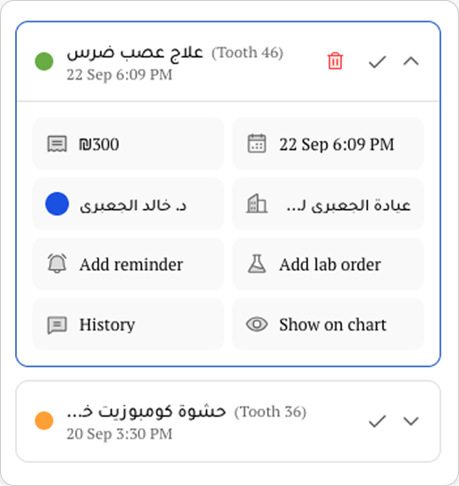
Task: Open the treatment History
Action: (129, 324)
